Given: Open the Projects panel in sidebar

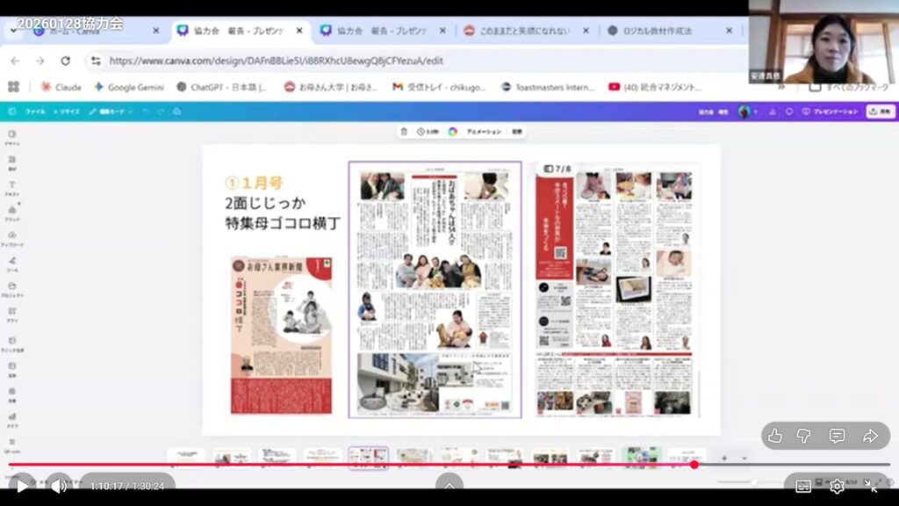Looking at the screenshot, I should (x=12, y=288).
